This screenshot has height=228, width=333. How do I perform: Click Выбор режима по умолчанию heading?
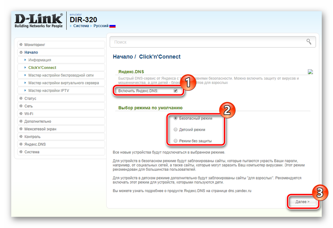coord(150,108)
